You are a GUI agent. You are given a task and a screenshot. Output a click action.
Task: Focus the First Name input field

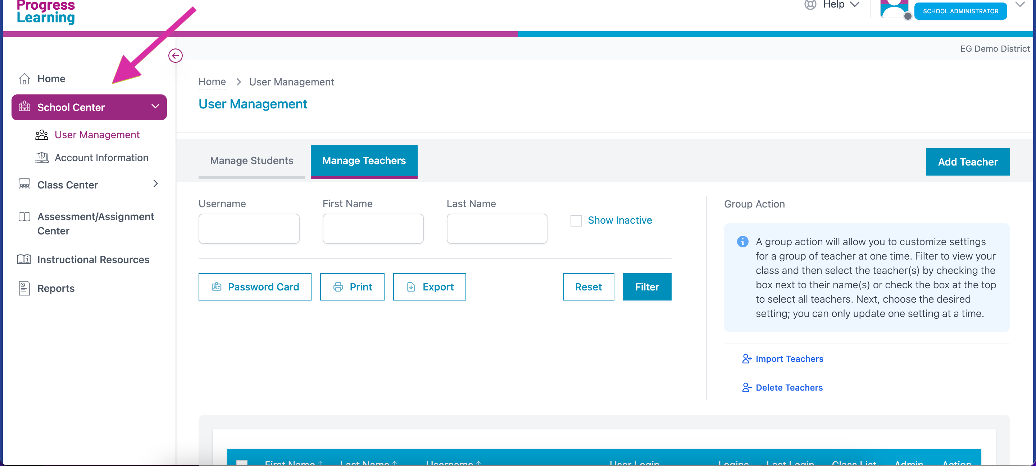coord(373,229)
